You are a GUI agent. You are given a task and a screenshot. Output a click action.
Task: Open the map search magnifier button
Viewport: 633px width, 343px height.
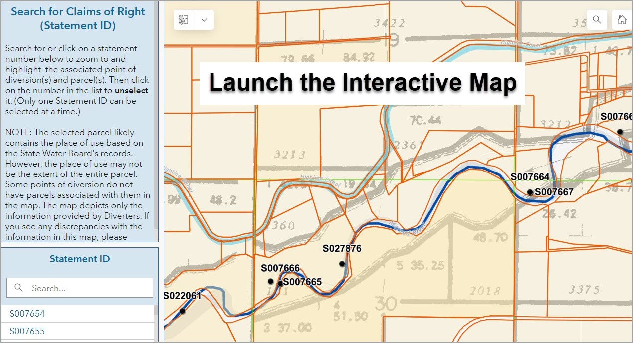click(597, 20)
